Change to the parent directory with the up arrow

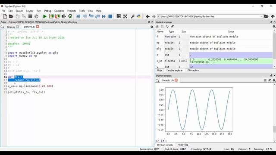tap(273, 16)
